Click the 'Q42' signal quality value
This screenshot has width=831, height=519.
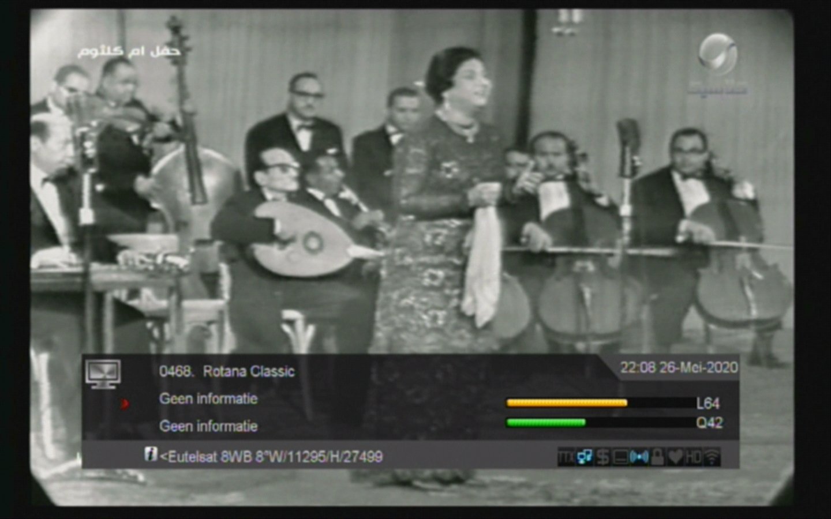(x=709, y=423)
